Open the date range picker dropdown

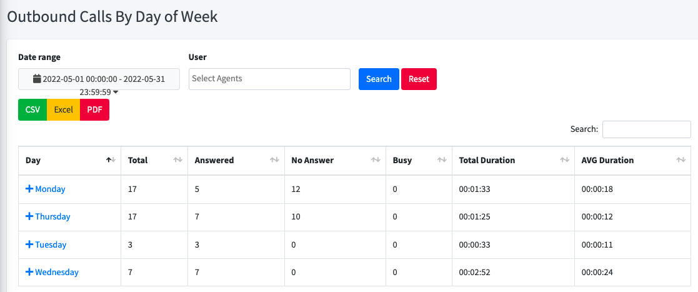point(99,79)
